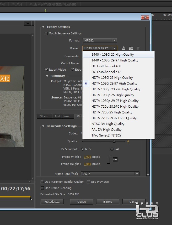172x225 pixels.
Task: Collapse the Basic Video Settings section
Action: click(x=43, y=126)
